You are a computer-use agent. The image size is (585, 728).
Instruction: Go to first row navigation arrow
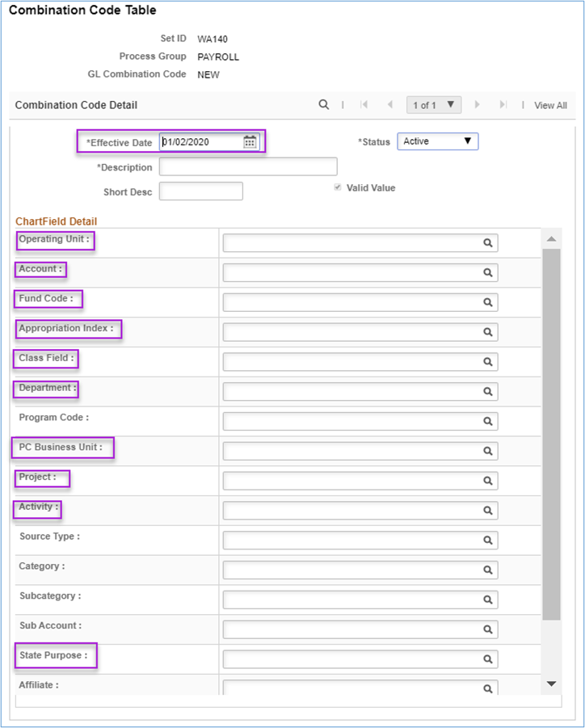point(364,104)
